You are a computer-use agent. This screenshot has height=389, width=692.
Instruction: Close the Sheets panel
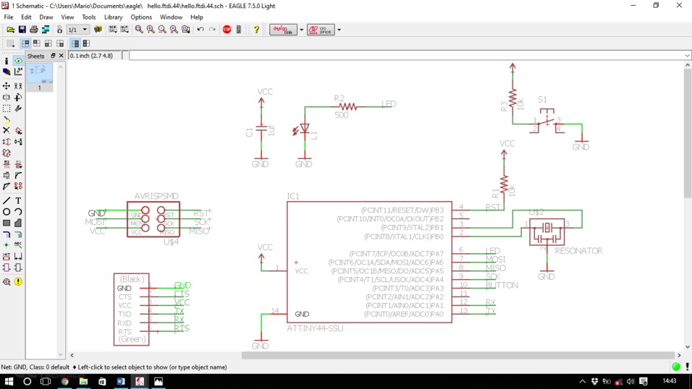coord(62,56)
